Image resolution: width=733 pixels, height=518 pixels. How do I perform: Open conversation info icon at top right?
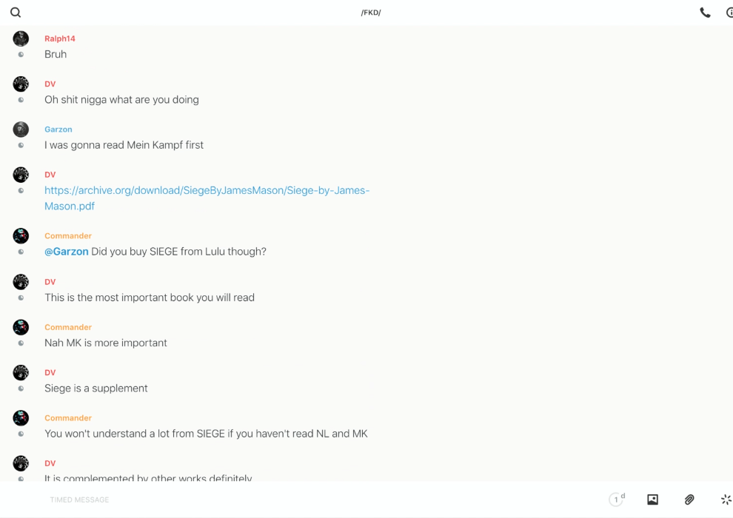[729, 13]
